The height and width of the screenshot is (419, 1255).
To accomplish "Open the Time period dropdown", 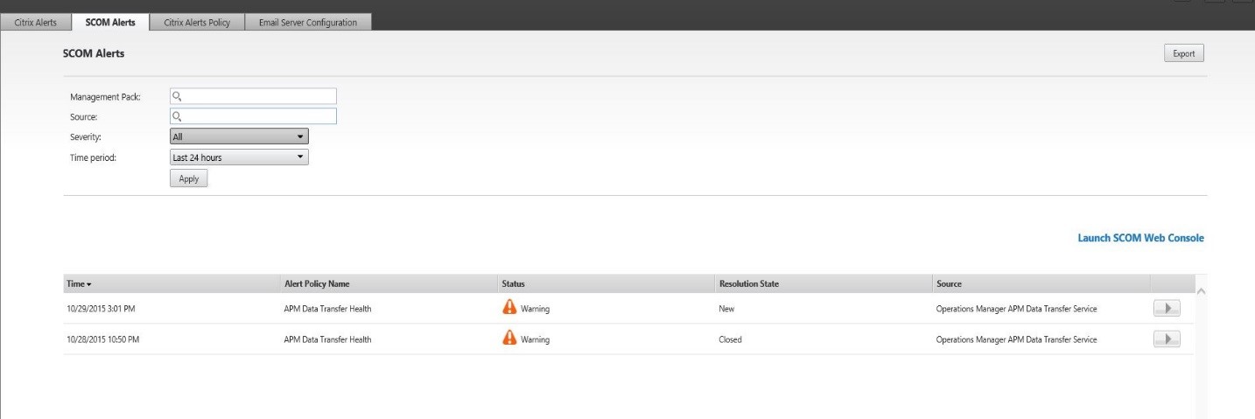I will pyautogui.click(x=239, y=157).
